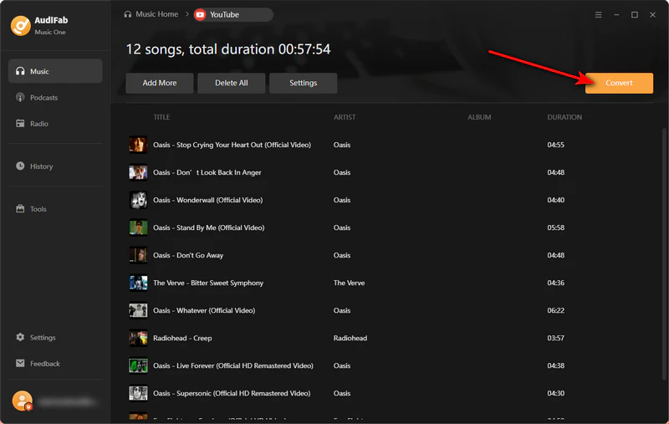Click the ARTIST column header
This screenshot has width=669, height=424.
345,117
